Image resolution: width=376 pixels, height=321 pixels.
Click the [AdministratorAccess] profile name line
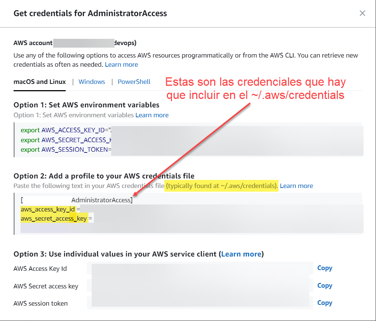click(x=102, y=200)
